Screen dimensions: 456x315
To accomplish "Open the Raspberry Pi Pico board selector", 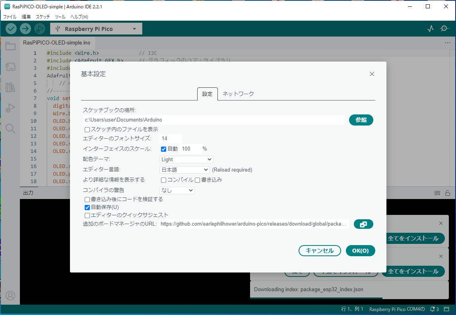I will 95,28.
